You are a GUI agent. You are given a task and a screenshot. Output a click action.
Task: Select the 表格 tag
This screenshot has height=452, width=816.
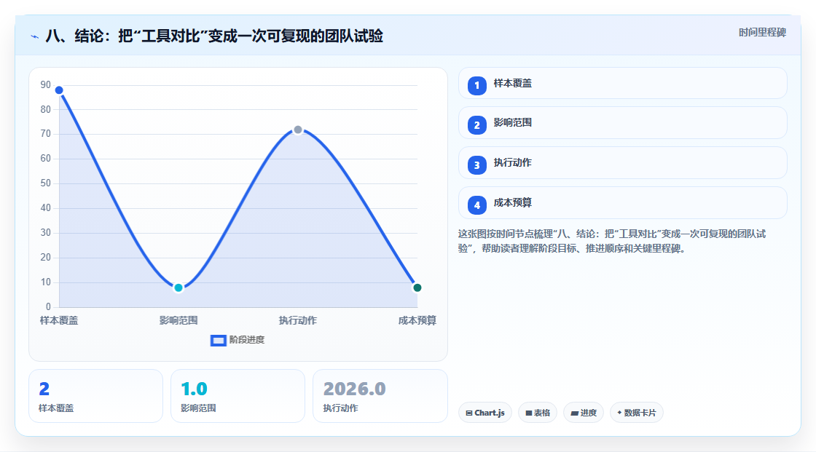point(538,413)
